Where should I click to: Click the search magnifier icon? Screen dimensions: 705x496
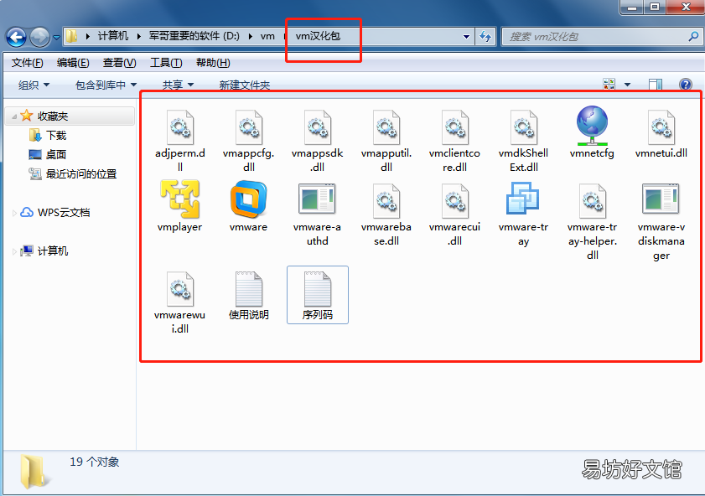click(693, 36)
